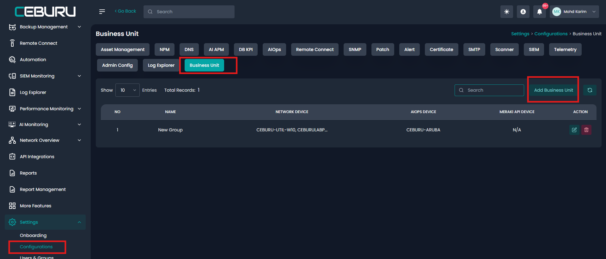Viewport: 606px width, 259px height.
Task: Open the notifications bell icon
Action: (540, 12)
